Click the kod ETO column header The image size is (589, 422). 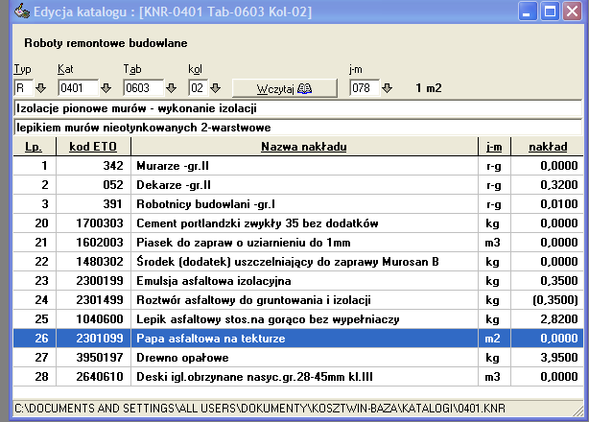coord(93,147)
